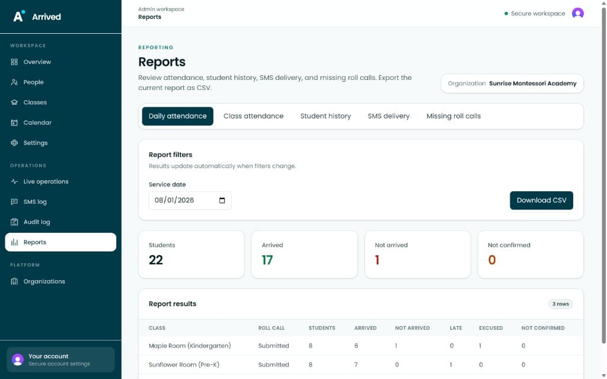The image size is (607, 379).
Task: Click the ARRIVED column header
Action: coord(365,328)
